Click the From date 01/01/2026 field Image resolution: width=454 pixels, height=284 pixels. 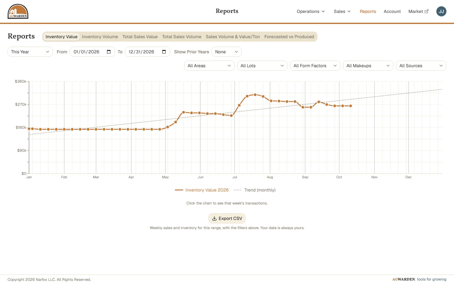(x=92, y=52)
